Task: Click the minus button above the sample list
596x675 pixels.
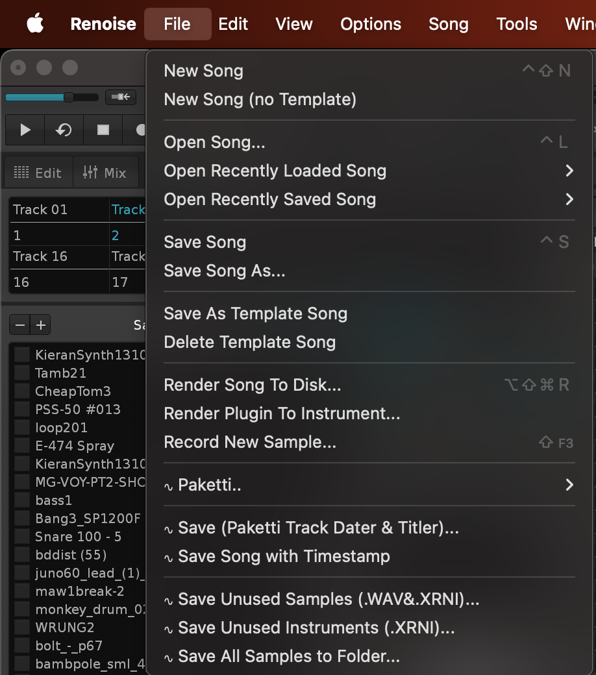Action: click(21, 325)
